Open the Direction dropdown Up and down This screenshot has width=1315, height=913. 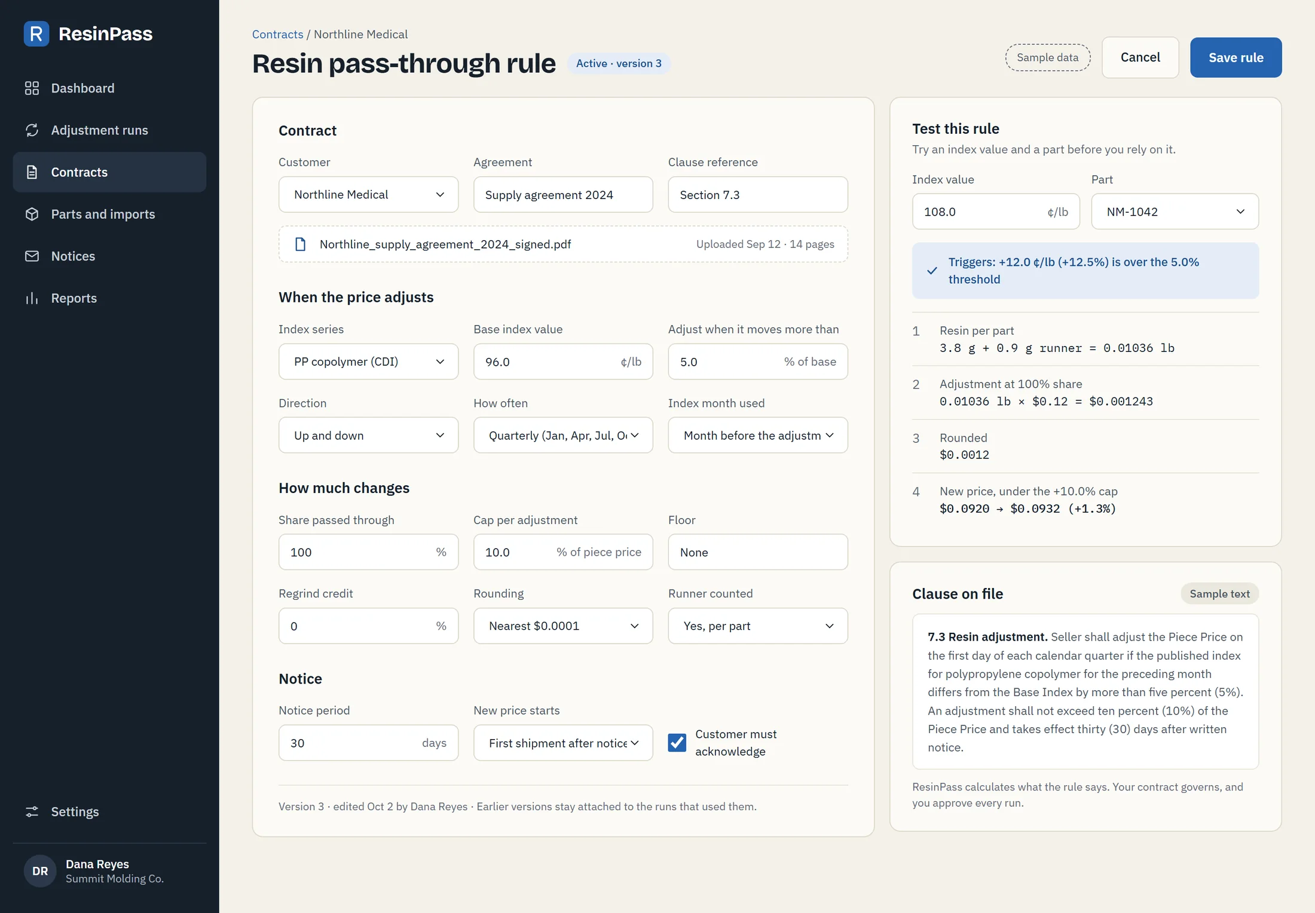[x=368, y=436]
